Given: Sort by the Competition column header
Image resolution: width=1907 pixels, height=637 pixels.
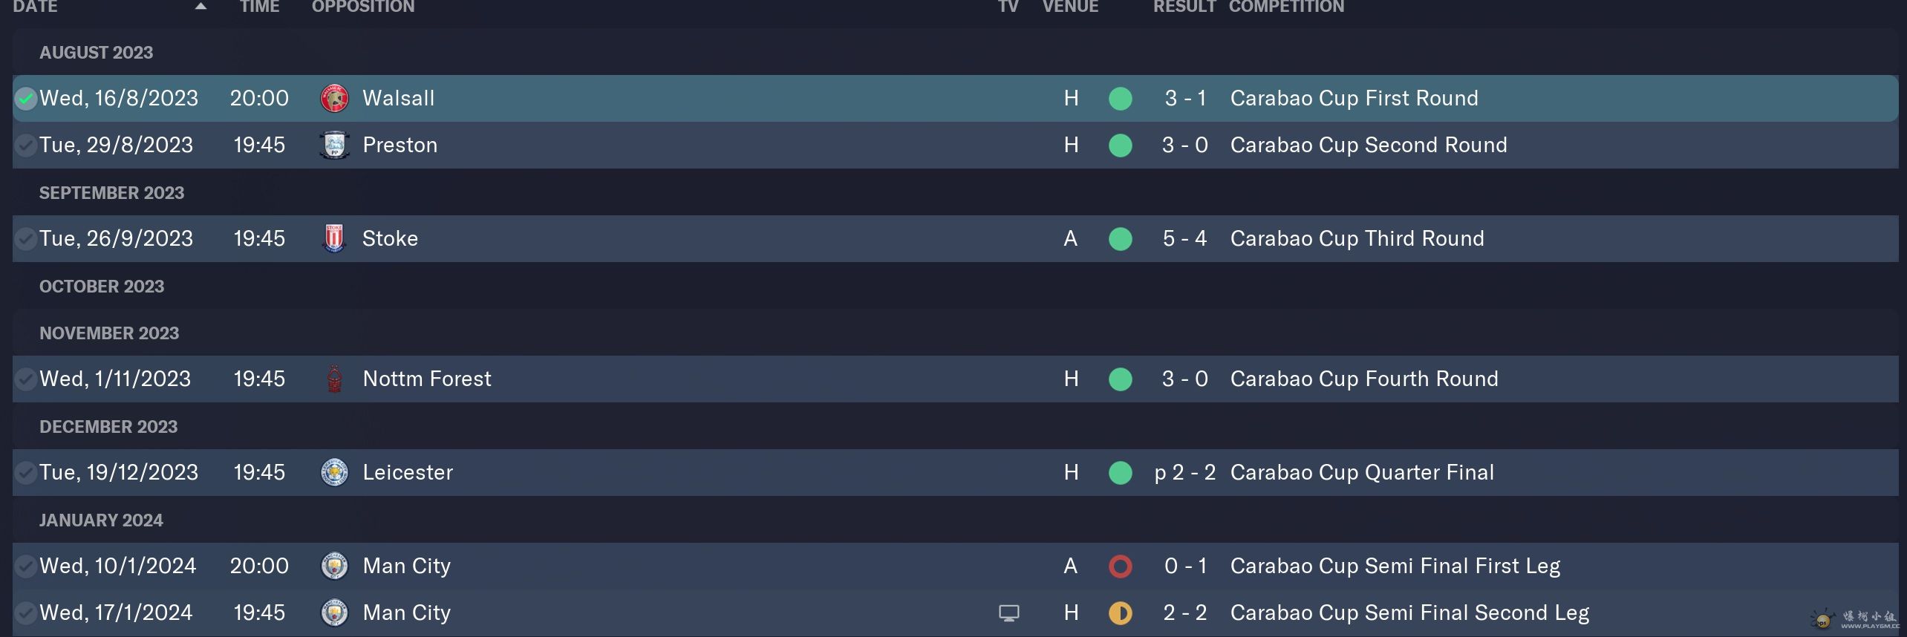Looking at the screenshot, I should [x=1286, y=7].
